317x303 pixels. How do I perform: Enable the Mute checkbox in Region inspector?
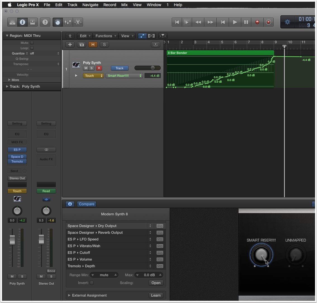(32, 43)
